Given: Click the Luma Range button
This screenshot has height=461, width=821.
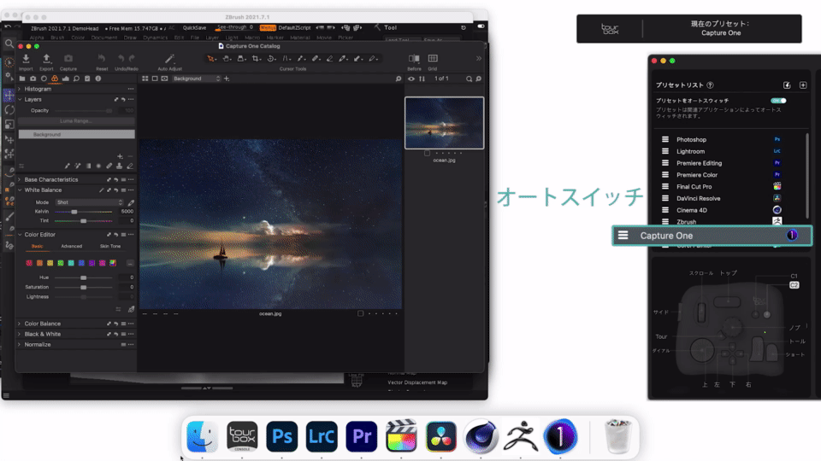Looking at the screenshot, I should tap(76, 121).
